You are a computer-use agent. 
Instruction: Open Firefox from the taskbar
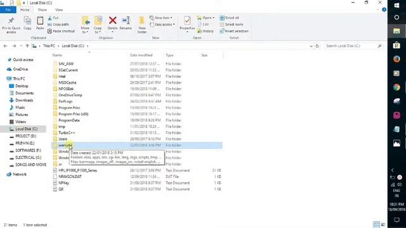pyautogui.click(x=396, y=59)
